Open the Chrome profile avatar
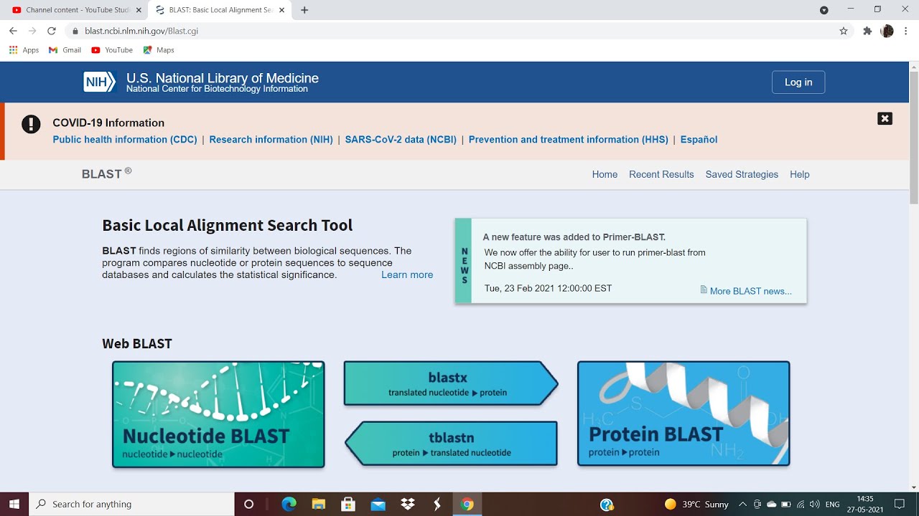The image size is (919, 516). (887, 31)
